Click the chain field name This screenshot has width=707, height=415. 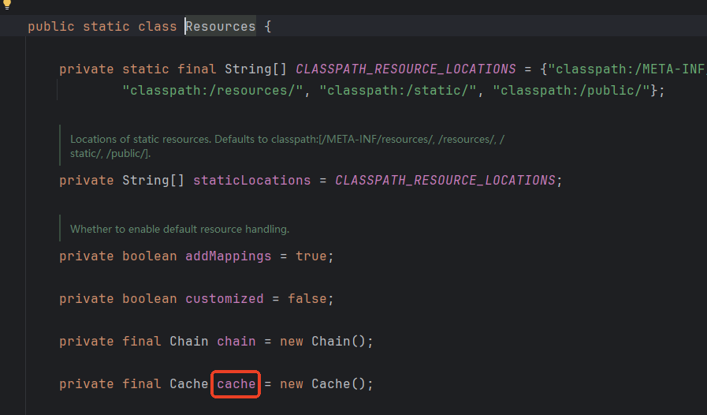coord(236,342)
